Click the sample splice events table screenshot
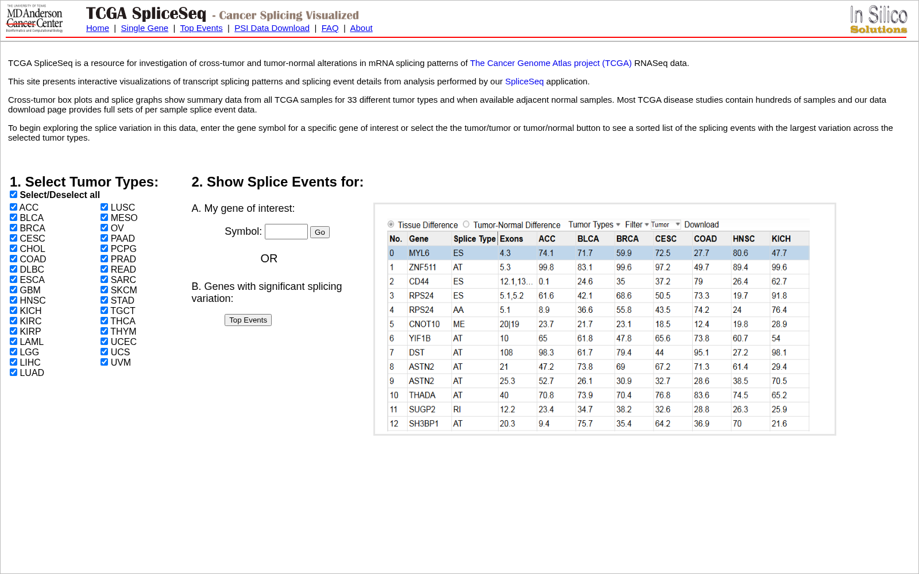919x574 pixels. point(605,319)
